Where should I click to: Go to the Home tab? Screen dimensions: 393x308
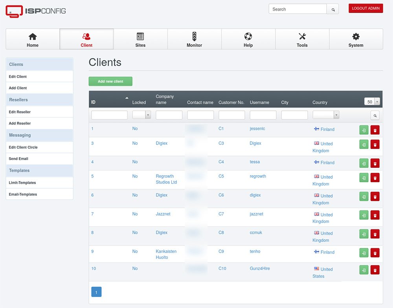(33, 39)
